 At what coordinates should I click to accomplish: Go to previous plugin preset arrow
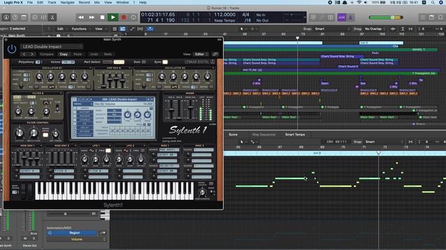click(x=24, y=54)
